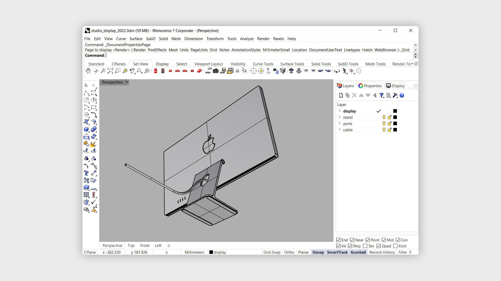Add a new viewport tab plus button

tap(169, 246)
